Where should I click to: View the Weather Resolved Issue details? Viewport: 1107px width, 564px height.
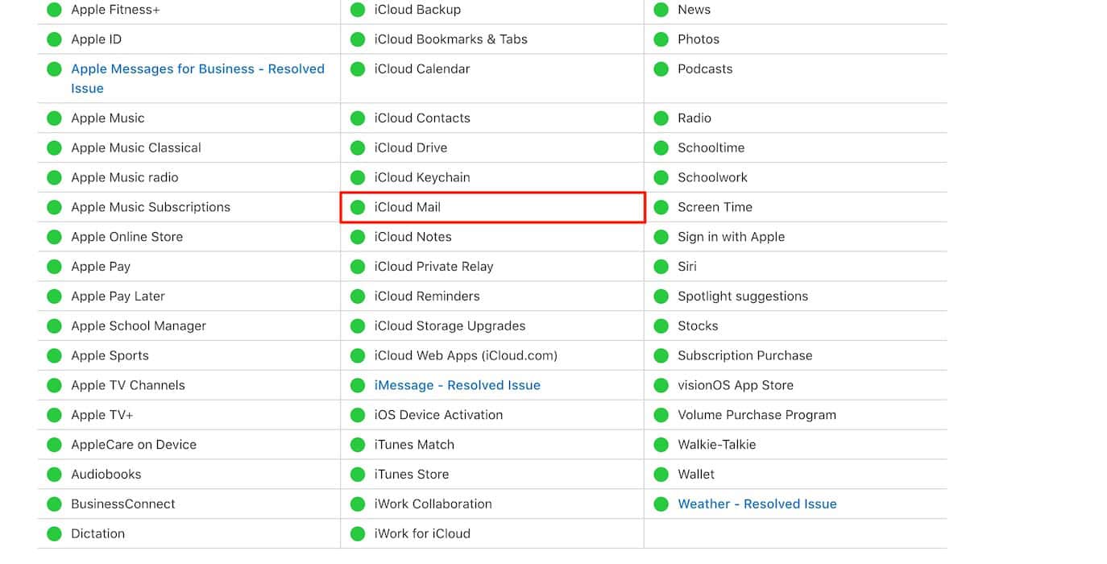757,504
